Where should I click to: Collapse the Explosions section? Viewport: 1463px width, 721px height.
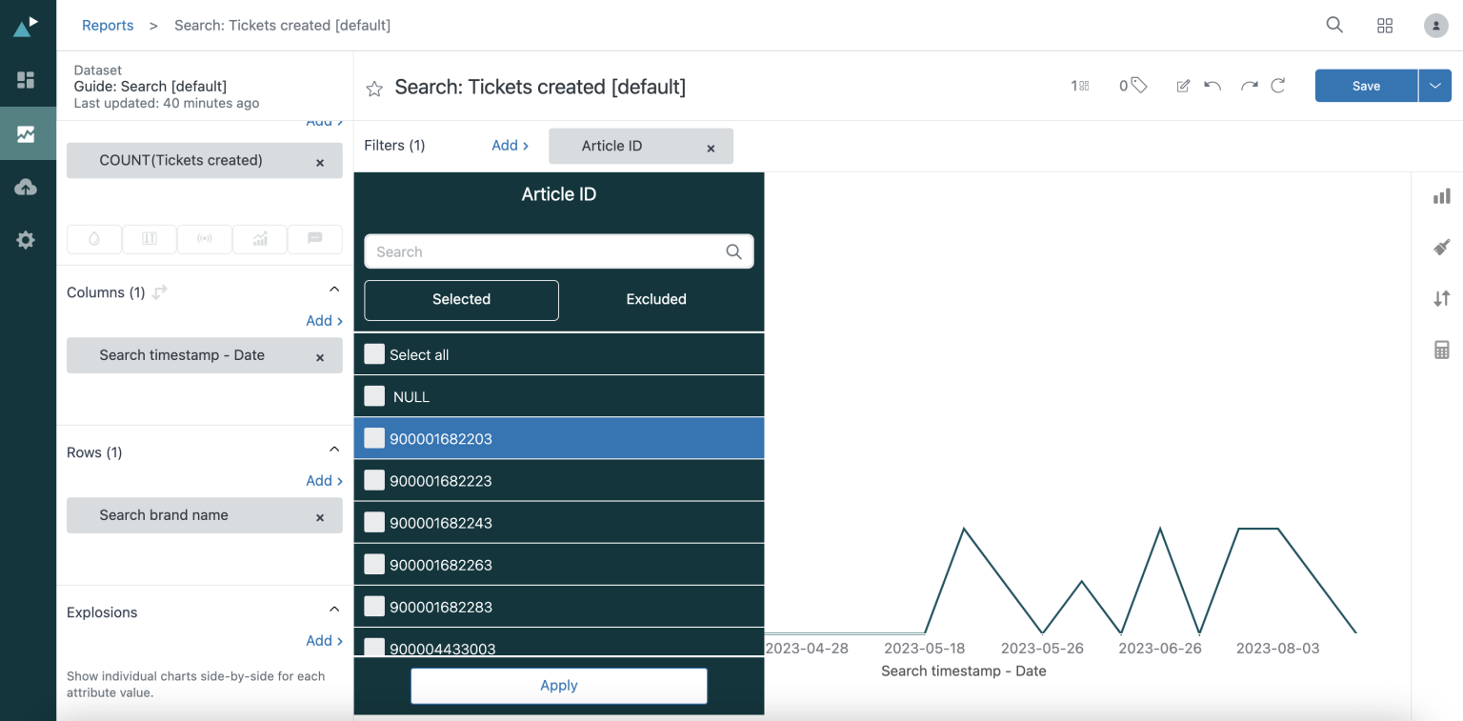pos(334,610)
